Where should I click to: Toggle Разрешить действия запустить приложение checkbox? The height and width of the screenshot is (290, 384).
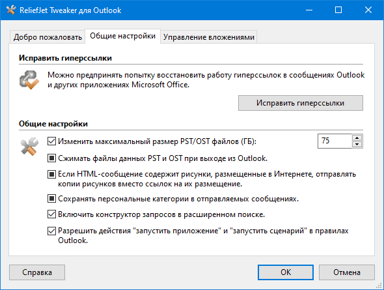(51, 231)
